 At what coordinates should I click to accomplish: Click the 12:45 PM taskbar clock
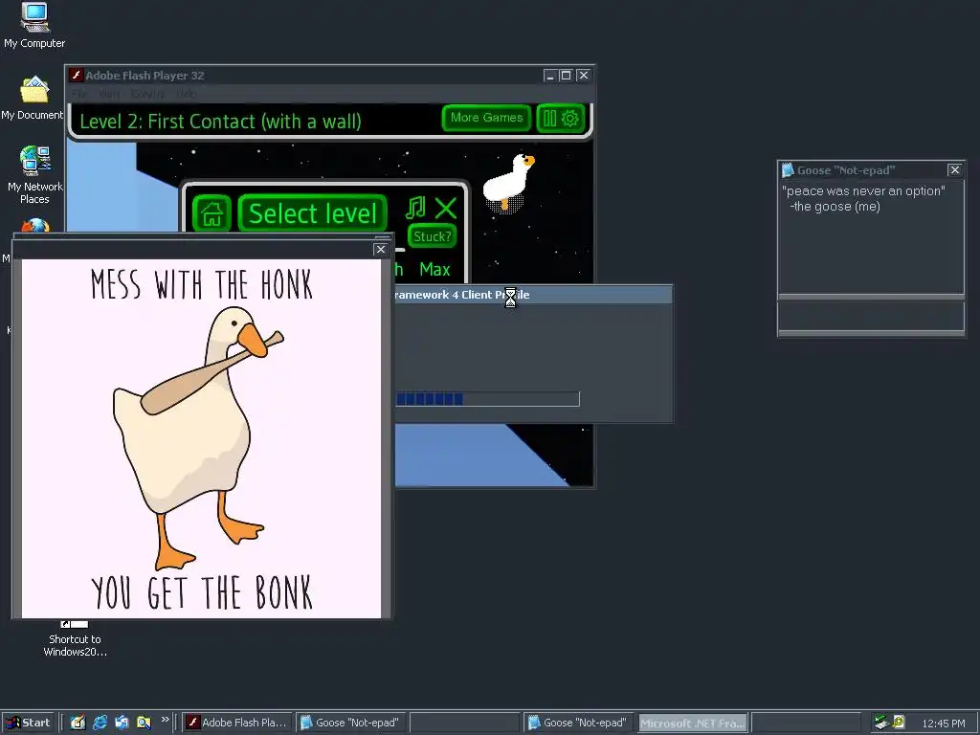pyautogui.click(x=944, y=724)
